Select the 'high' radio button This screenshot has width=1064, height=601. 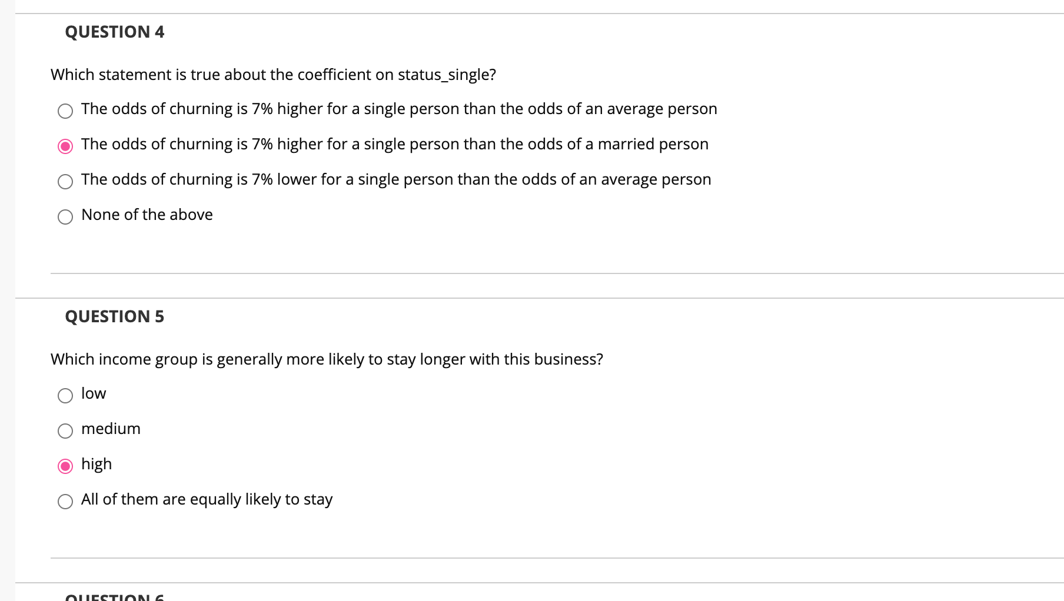pyautogui.click(x=65, y=466)
